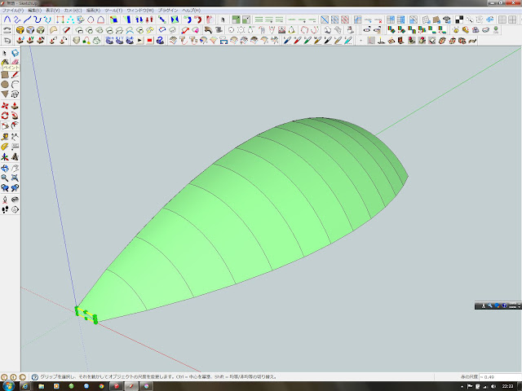This screenshot has width=522, height=391.
Task: Select the Offset tool
Action: pyautogui.click(x=15, y=125)
